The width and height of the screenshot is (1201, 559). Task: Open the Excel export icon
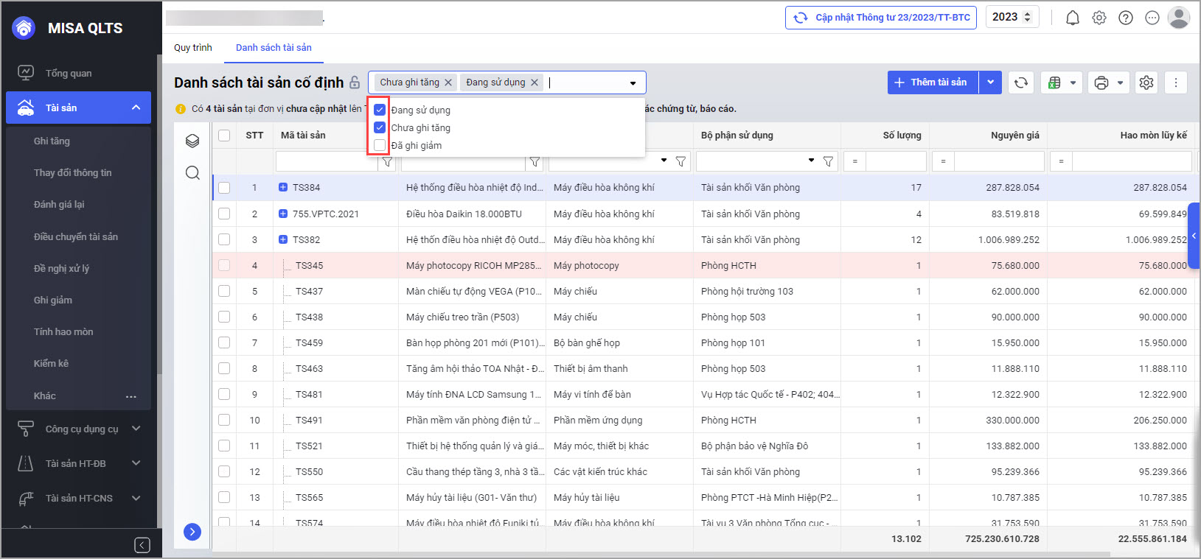pyautogui.click(x=1054, y=82)
